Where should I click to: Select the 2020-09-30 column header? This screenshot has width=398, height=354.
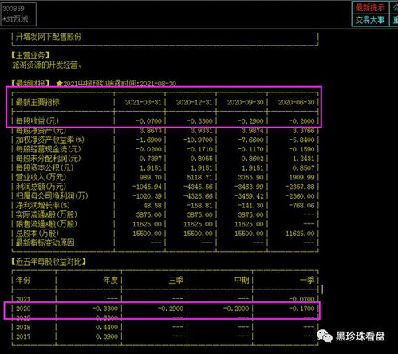[x=246, y=103]
